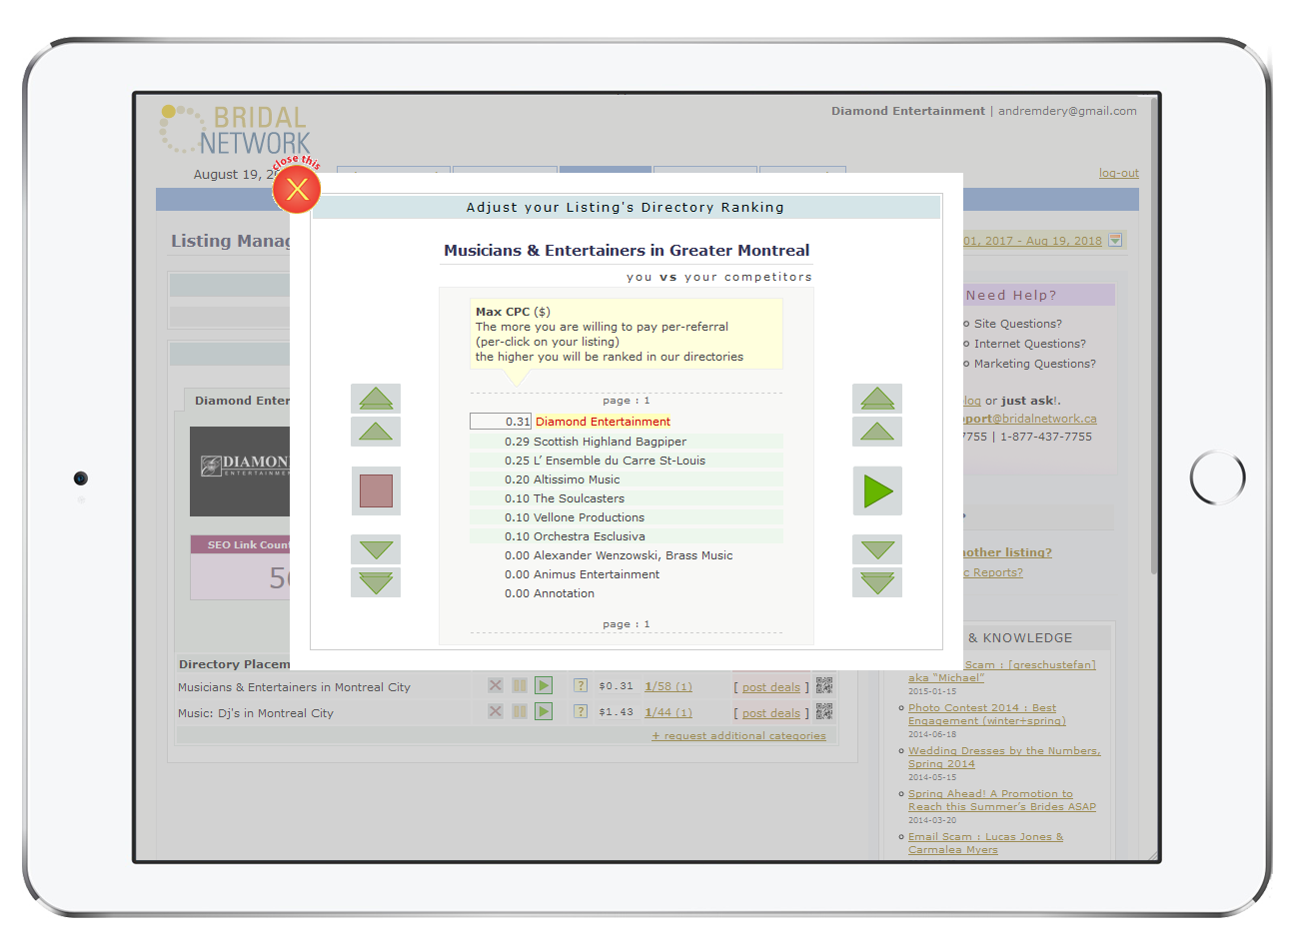Image resolution: width=1306 pixels, height=946 pixels.
Task: Click right single-up arrow icon
Action: tap(877, 432)
